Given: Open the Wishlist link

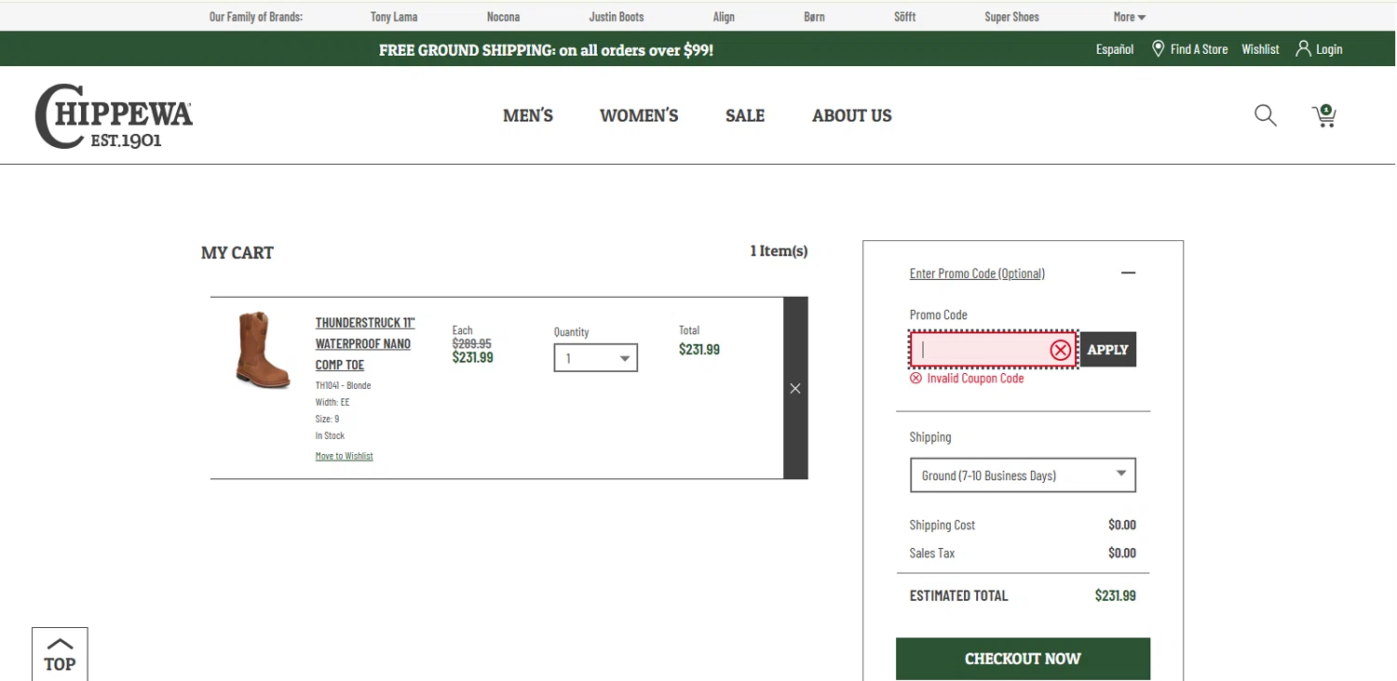Looking at the screenshot, I should 1260,49.
